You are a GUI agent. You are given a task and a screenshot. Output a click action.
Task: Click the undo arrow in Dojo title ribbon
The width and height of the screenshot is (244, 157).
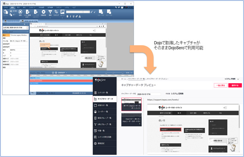[x=116, y=7]
